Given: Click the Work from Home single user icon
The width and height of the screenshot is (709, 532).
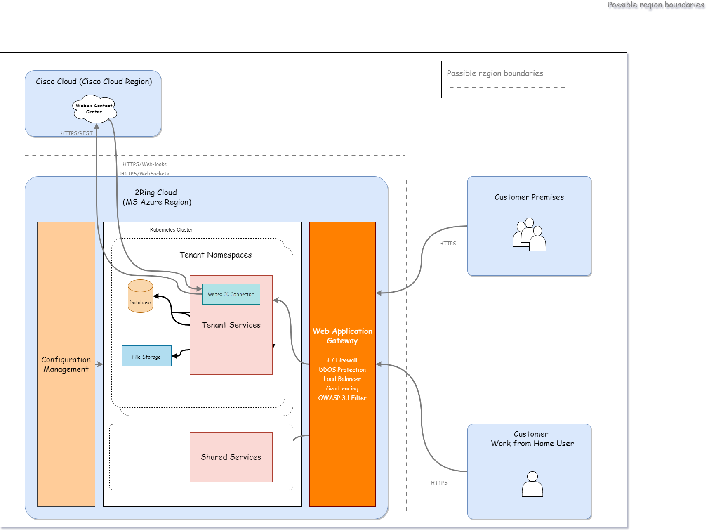Looking at the screenshot, I should click(532, 484).
